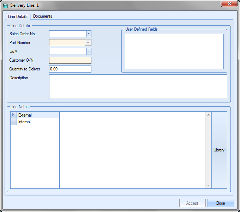Click the notes scrollbar down arrow

click(x=208, y=186)
